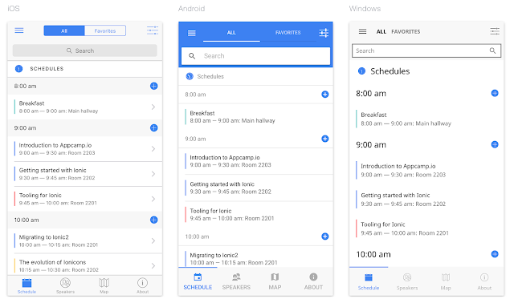Click the plus icon beside 8:00 am in iOS
514x303 pixels.
click(153, 86)
